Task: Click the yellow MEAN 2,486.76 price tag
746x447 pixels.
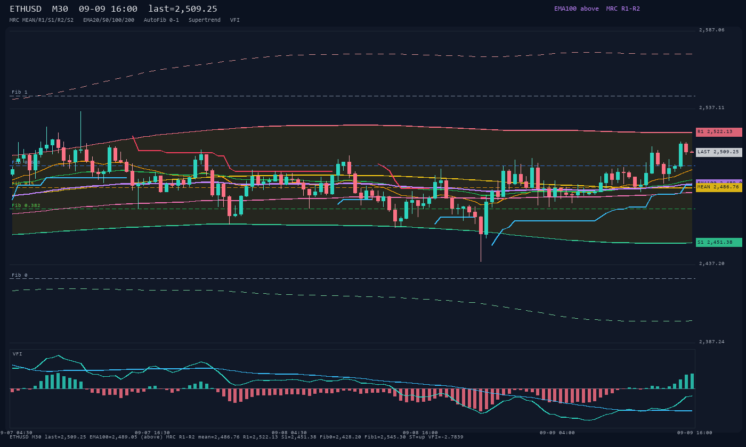Action: point(719,187)
